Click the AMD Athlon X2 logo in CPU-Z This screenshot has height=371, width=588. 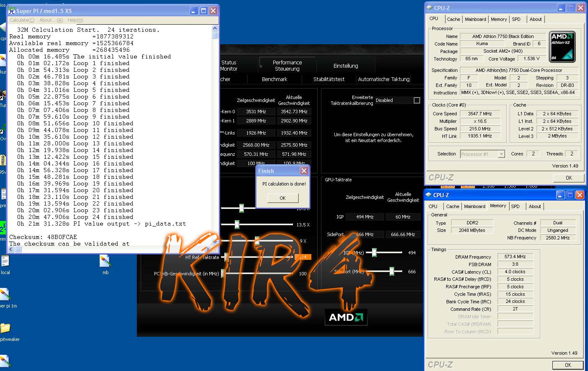tap(562, 47)
